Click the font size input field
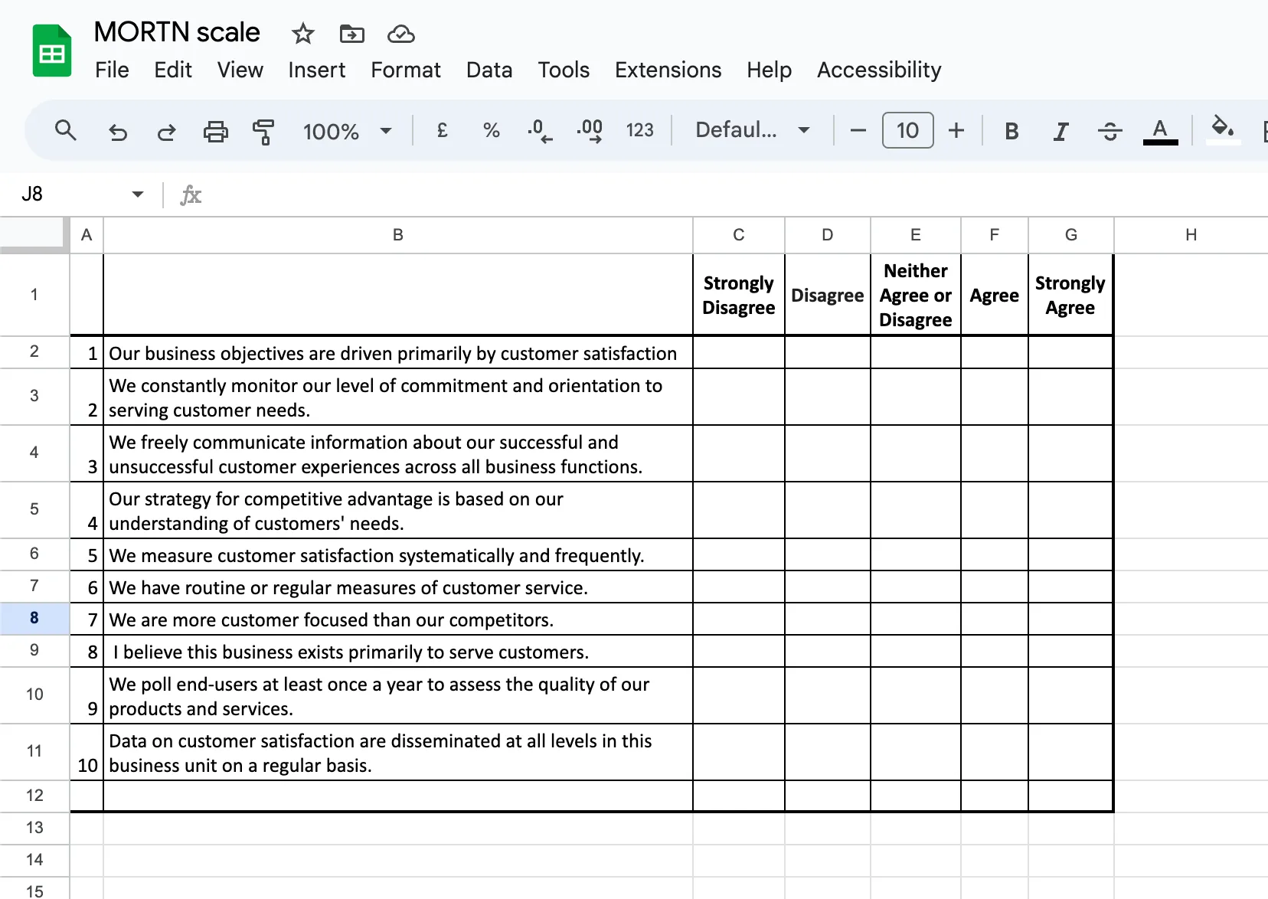The width and height of the screenshot is (1268, 899). pyautogui.click(x=907, y=131)
